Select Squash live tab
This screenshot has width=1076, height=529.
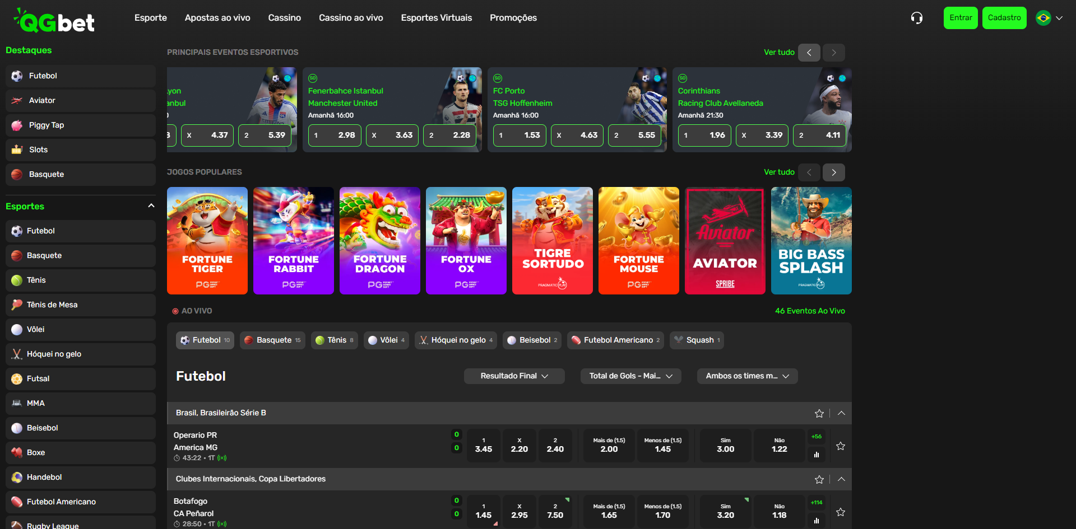(x=697, y=340)
